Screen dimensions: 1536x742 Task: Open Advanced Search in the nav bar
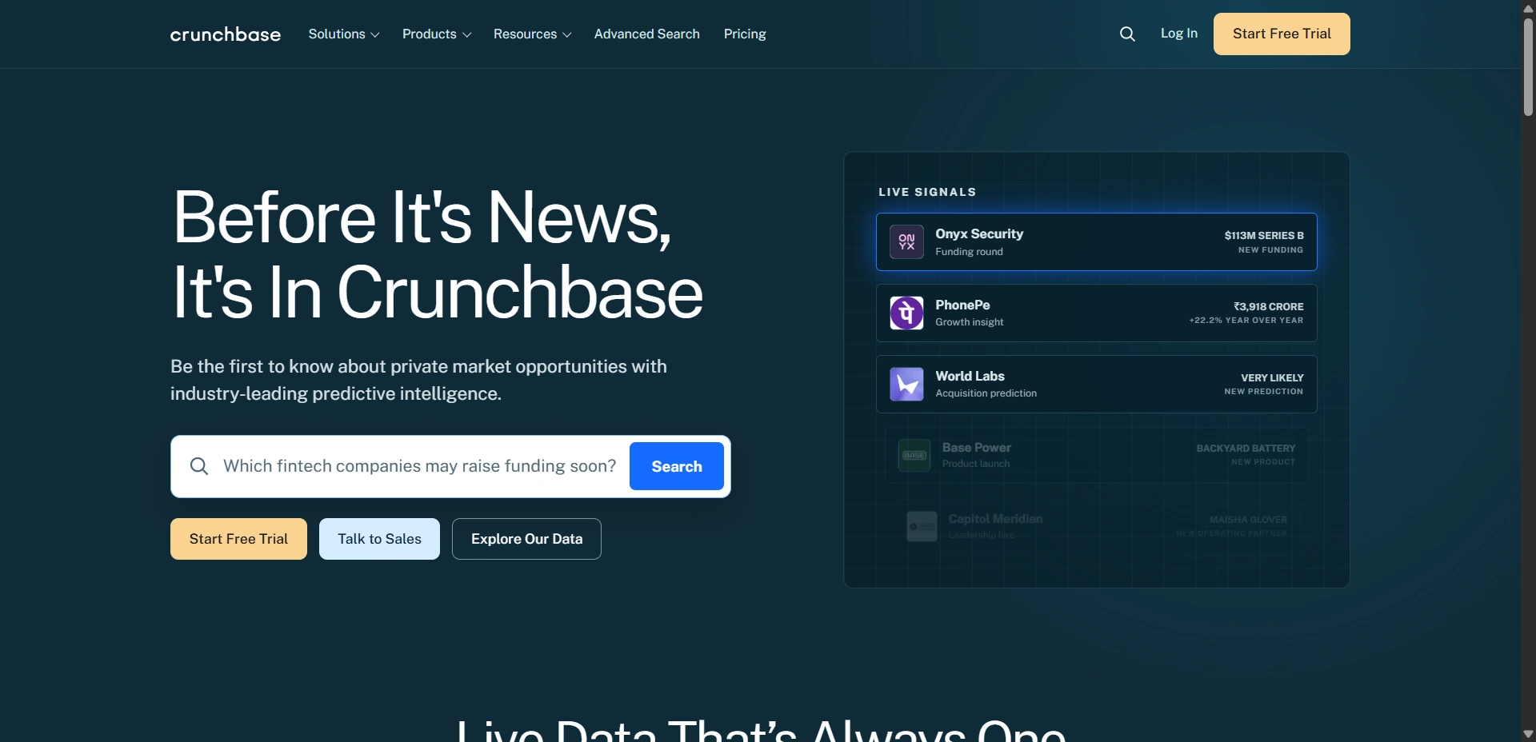coord(647,34)
